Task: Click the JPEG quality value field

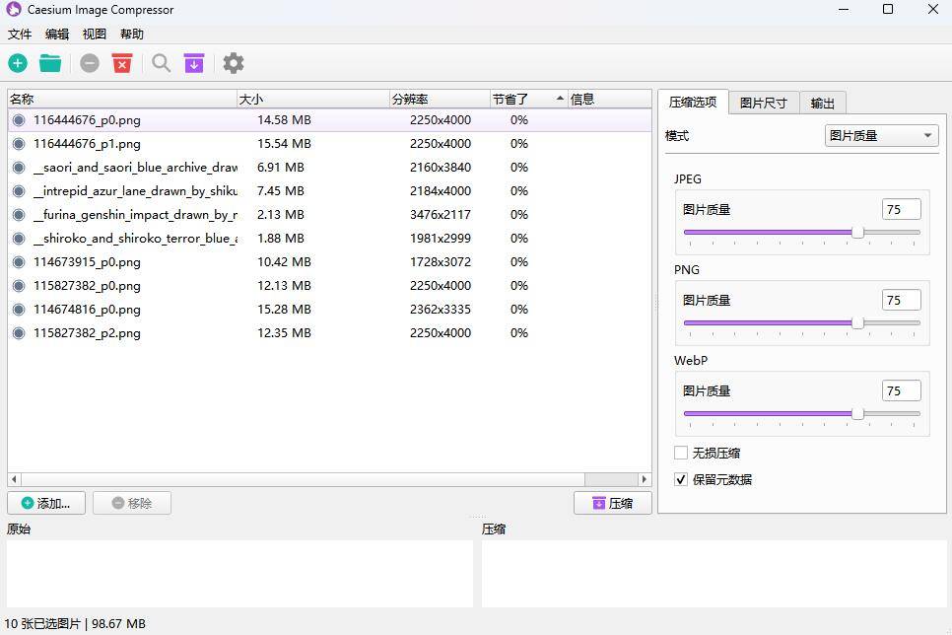Action: pyautogui.click(x=902, y=210)
